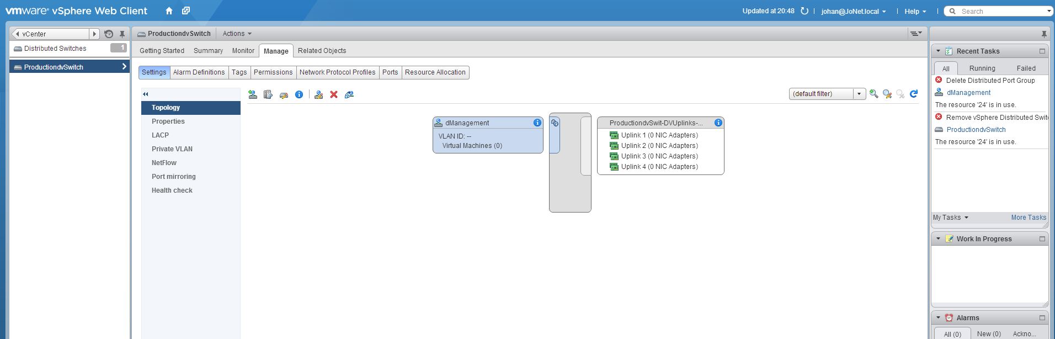
Task: Open the Tags sub-tab
Action: [239, 72]
